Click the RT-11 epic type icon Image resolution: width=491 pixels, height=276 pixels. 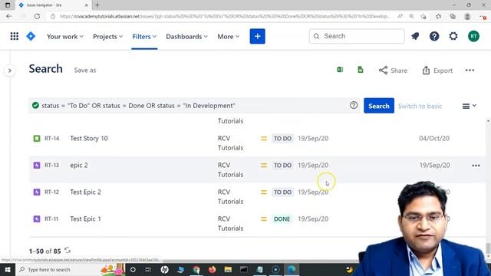(x=37, y=219)
